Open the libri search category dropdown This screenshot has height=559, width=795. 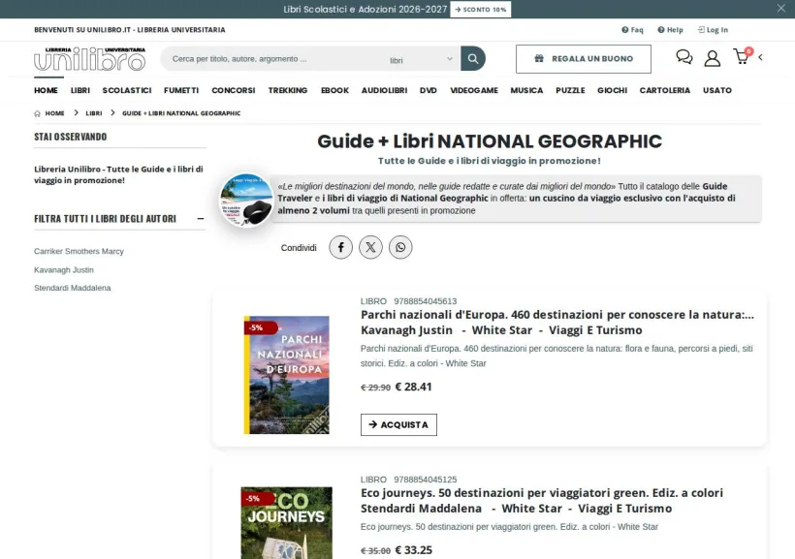coord(421,59)
